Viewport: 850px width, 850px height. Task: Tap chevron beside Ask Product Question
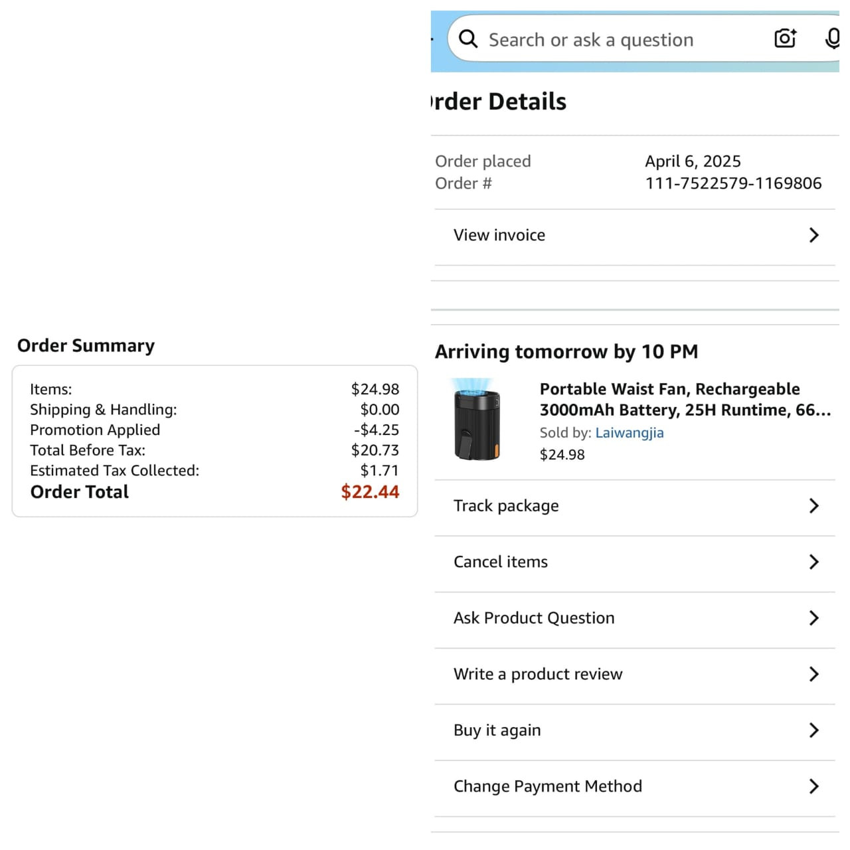[x=814, y=618]
